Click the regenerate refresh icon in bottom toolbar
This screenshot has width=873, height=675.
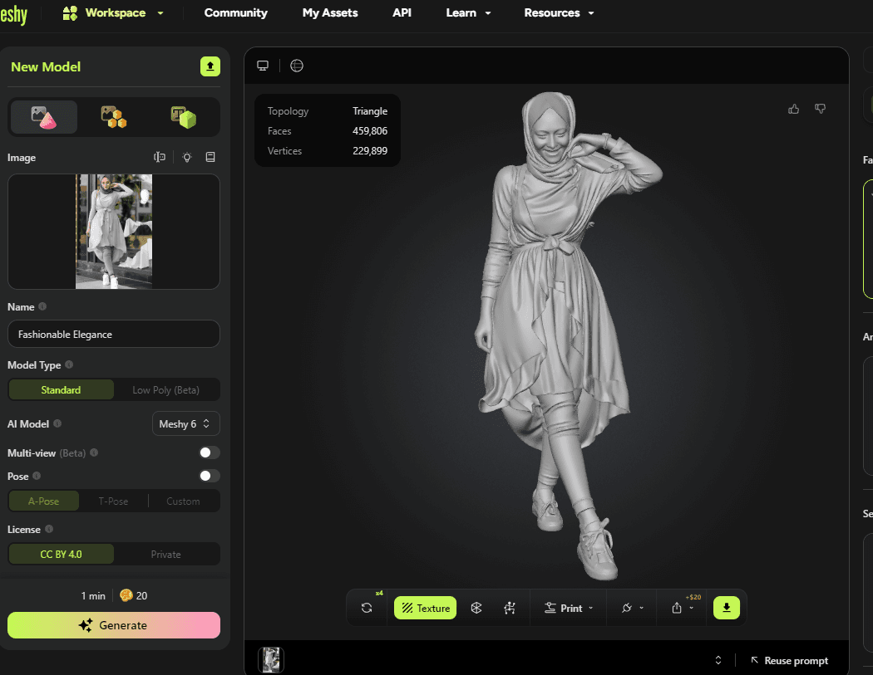tap(367, 608)
